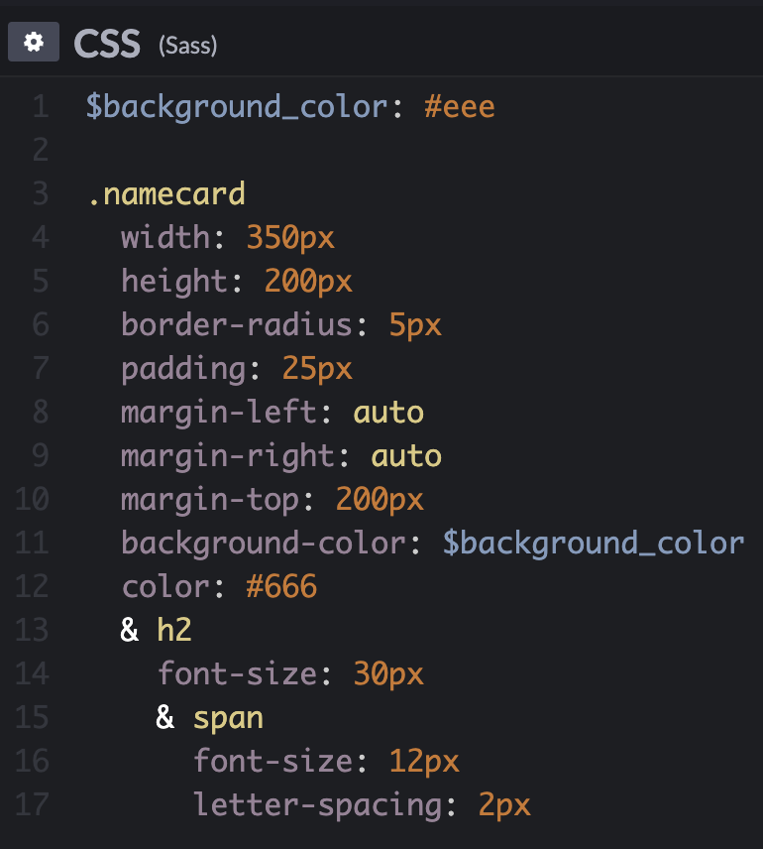Click line number 1 in the gutter

40,106
